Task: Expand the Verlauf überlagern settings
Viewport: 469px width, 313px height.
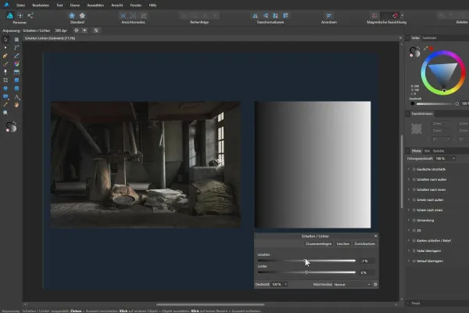Action: (409, 261)
